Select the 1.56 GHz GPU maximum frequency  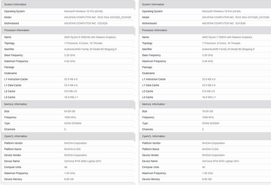207,173
